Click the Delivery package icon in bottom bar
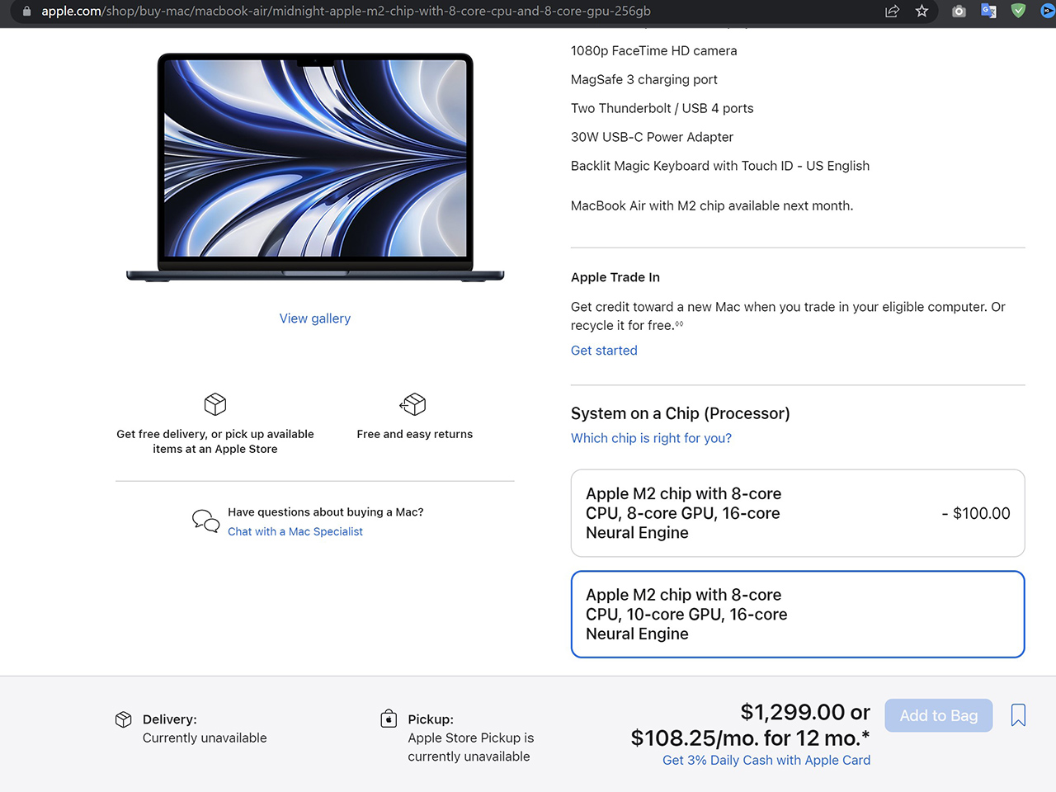Screen dimensions: 1056x792 point(124,719)
